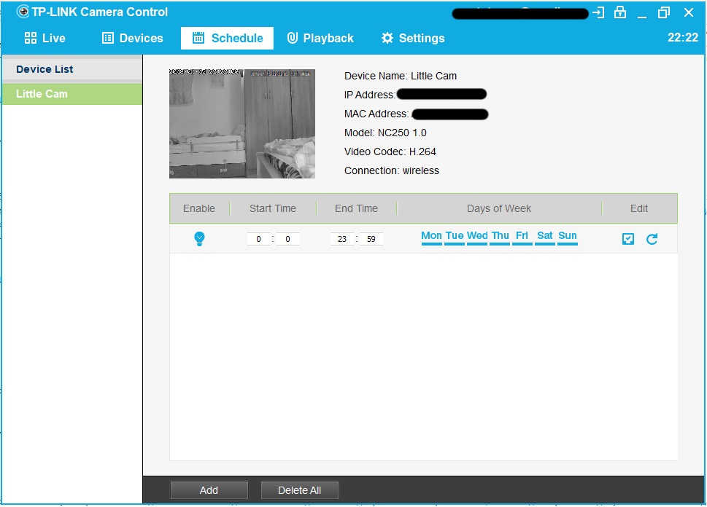Click the Delete All button
This screenshot has width=707, height=507.
(299, 490)
